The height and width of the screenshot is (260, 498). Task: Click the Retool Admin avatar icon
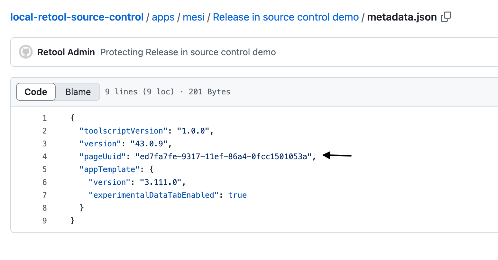point(26,52)
